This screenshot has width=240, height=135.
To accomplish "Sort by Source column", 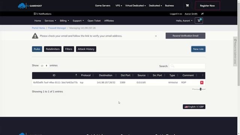I will pyautogui.click(x=142, y=75).
